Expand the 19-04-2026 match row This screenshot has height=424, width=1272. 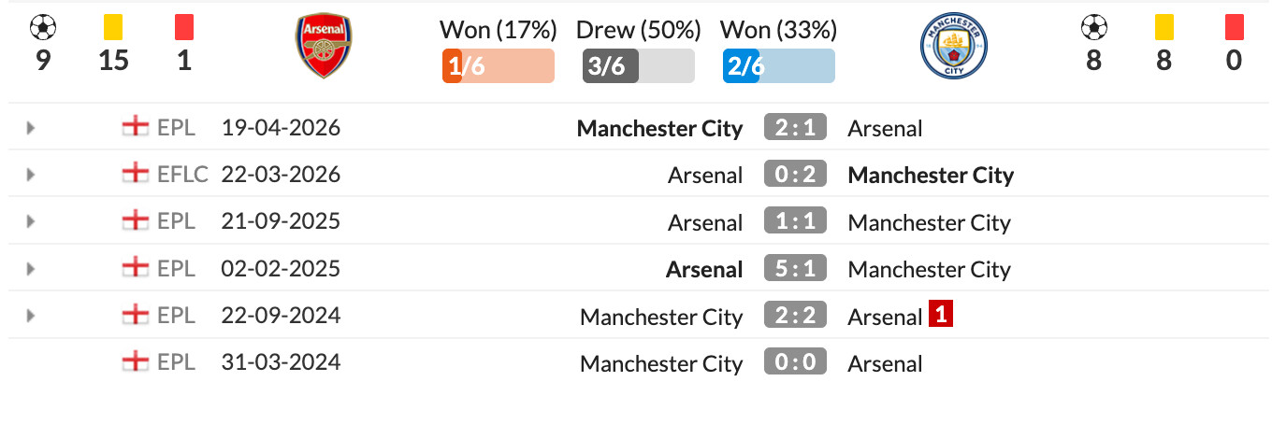click(x=31, y=128)
